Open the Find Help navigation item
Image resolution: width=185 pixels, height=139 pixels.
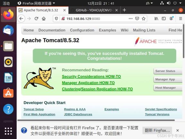(x=175, y=30)
